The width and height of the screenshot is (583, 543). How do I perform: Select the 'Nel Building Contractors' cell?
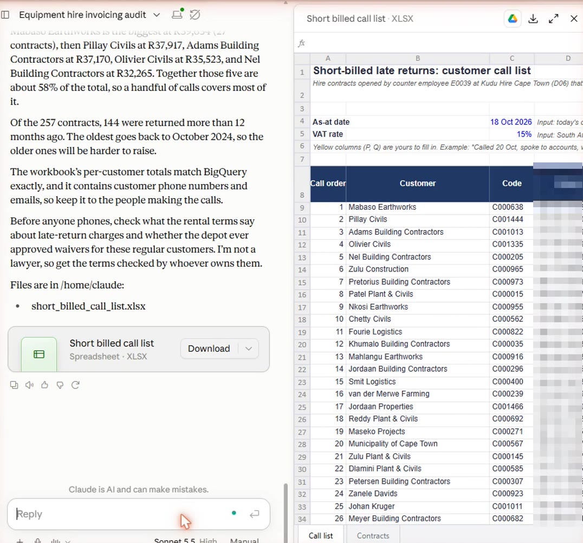click(x=418, y=257)
